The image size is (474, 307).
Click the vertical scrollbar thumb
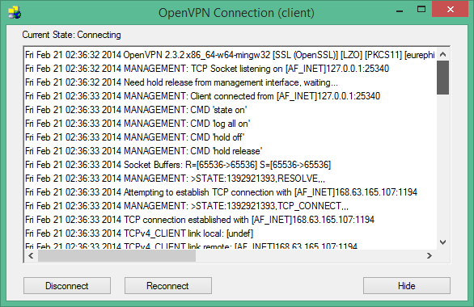coord(443,78)
